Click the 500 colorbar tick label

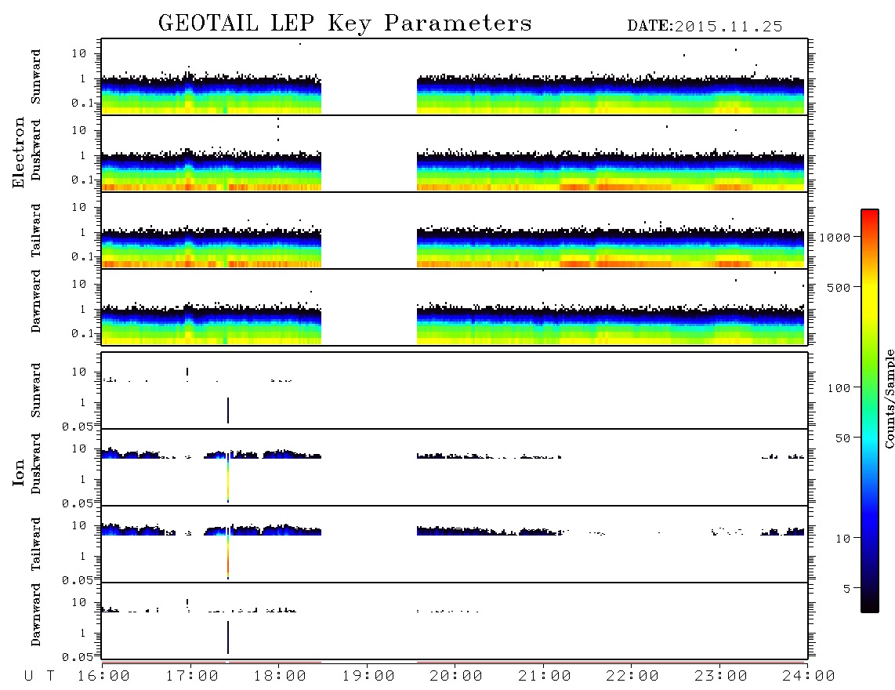coord(839,288)
